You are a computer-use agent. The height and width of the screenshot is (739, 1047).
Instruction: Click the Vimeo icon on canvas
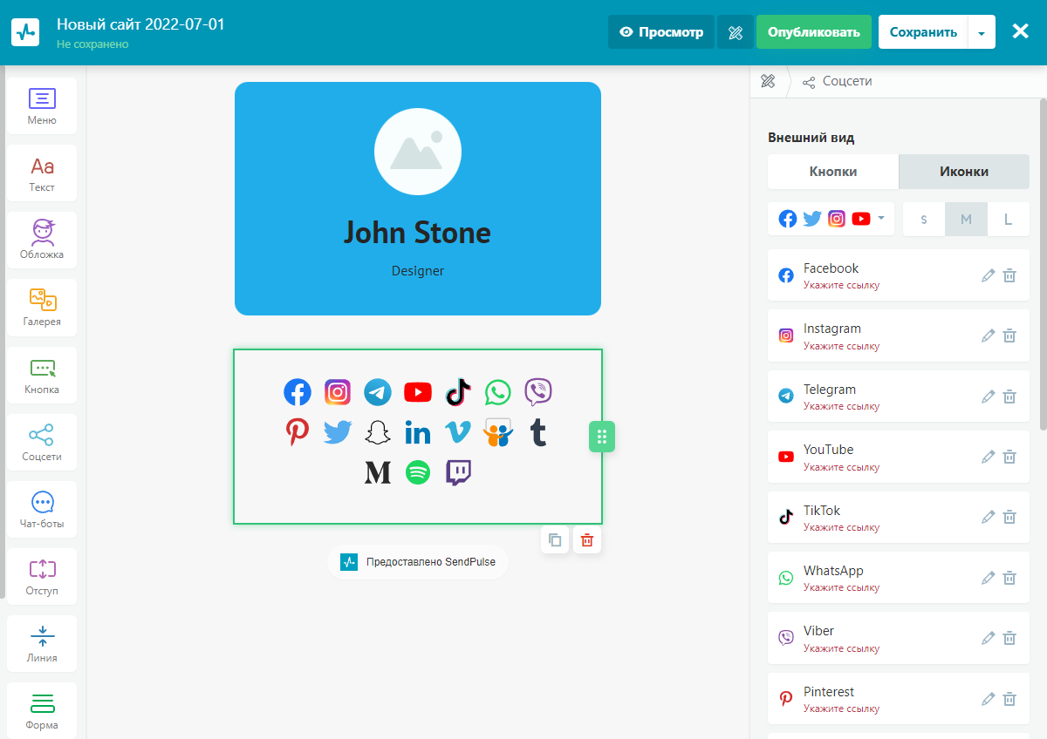[x=458, y=432]
